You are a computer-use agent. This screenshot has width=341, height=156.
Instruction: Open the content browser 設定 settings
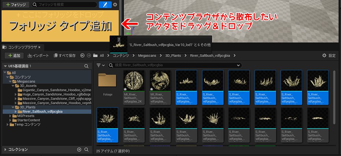tap(329, 56)
